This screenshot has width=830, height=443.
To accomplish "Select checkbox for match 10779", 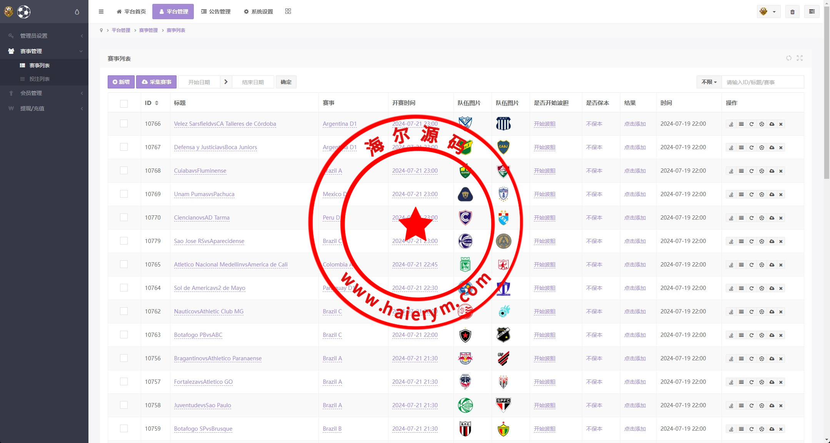I will pyautogui.click(x=124, y=241).
